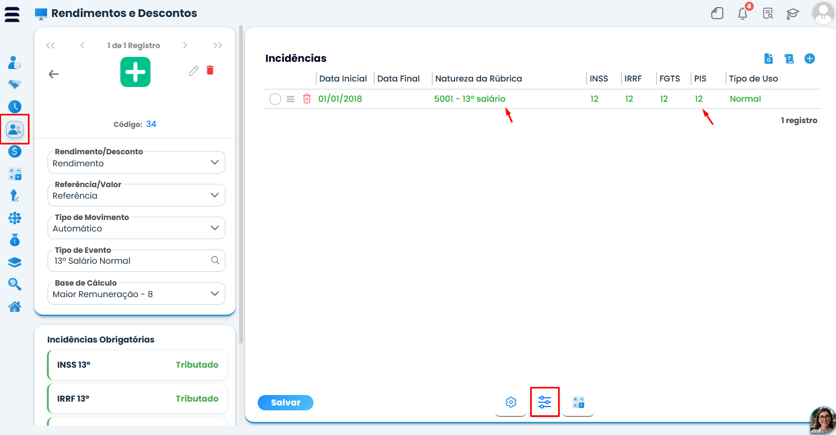Open the hamburger main menu
Viewport: 836px width, 435px height.
tap(12, 14)
